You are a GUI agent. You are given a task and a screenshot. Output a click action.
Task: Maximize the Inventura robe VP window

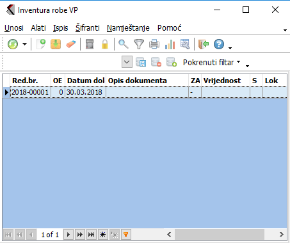[x=246, y=10]
